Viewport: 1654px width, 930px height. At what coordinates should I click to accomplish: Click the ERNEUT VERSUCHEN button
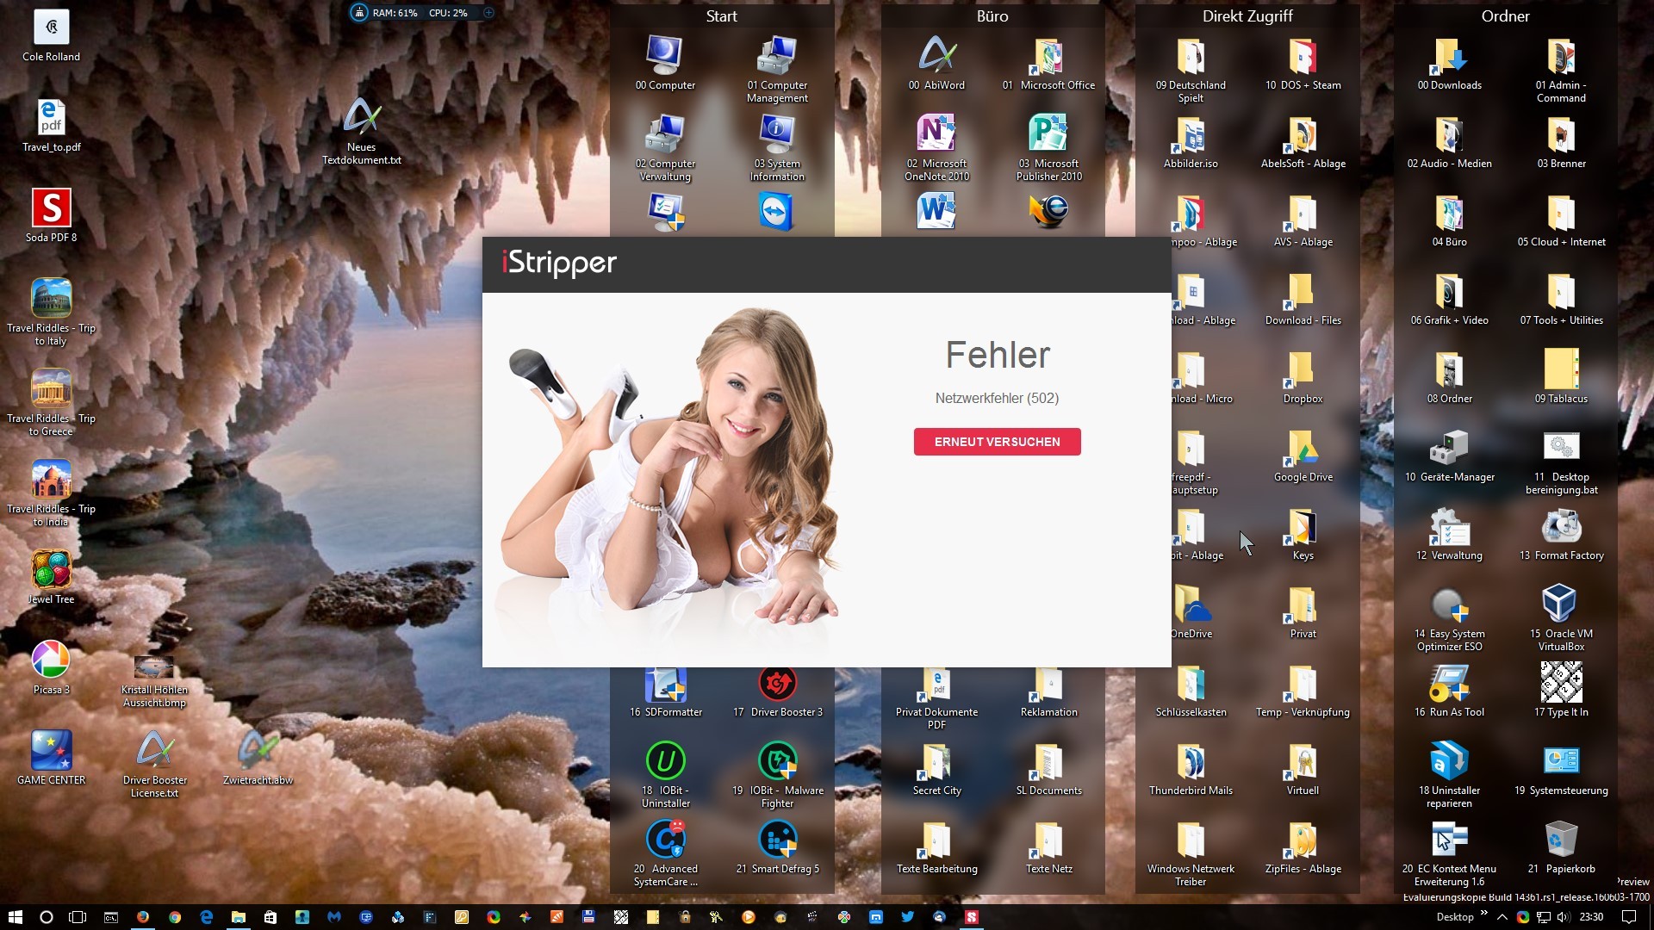click(997, 442)
